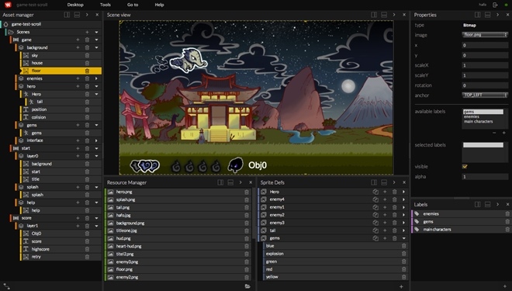This screenshot has width=512, height=291.
Task: Delete the main characters label
Action: coord(507,230)
